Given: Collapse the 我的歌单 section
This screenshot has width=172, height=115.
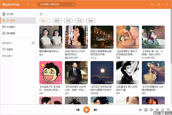Looking at the screenshot, I should (7, 43).
